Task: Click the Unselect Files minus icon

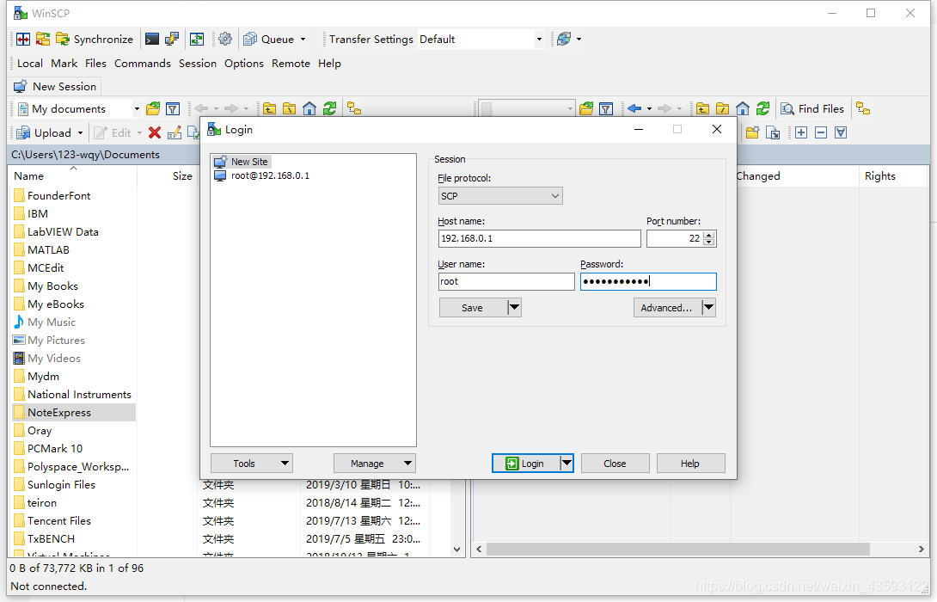Action: pyautogui.click(x=821, y=132)
